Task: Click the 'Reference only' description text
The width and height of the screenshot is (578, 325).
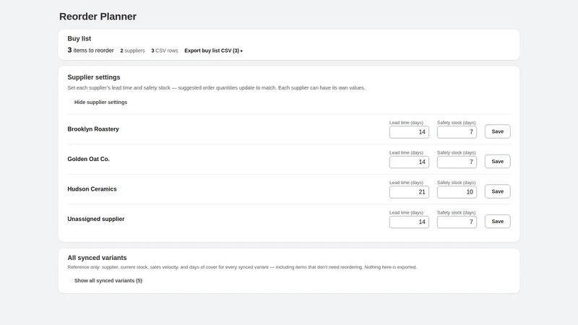Action: pos(242,267)
